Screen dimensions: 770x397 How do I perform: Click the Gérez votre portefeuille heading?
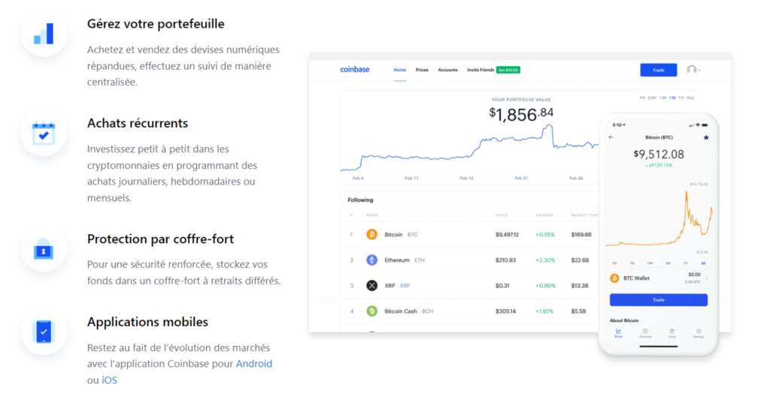click(156, 24)
